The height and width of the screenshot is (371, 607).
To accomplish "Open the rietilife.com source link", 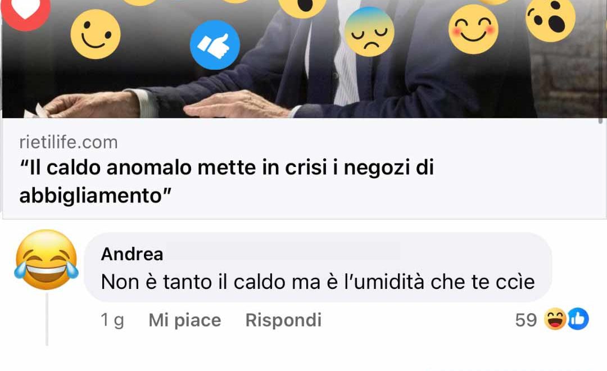I will (x=69, y=142).
